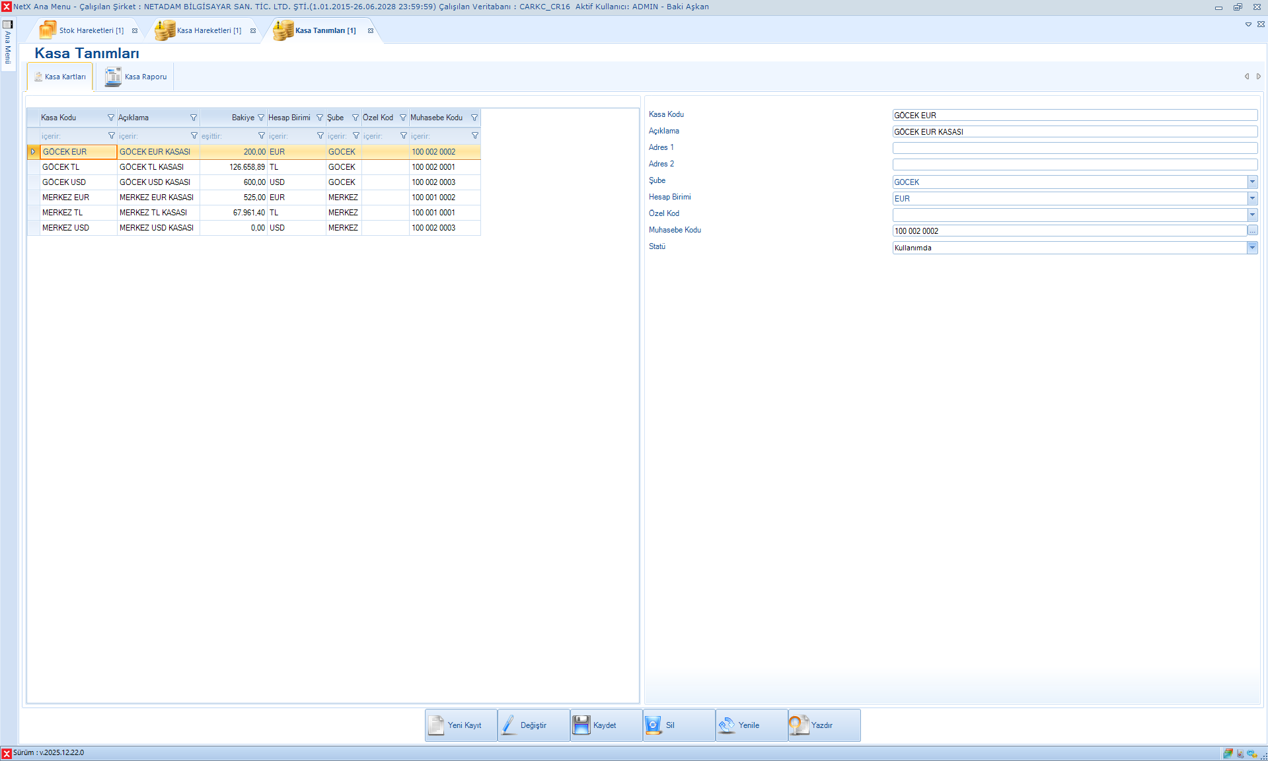This screenshot has height=761, width=1268.
Task: Open the Muhasebe Kodu lookup button
Action: coord(1252,231)
